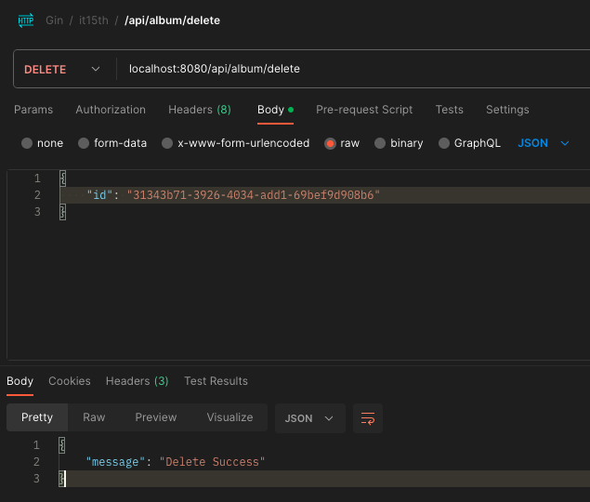This screenshot has height=502, width=590.
Task: Open the request Headers (8) tab
Action: pos(200,110)
